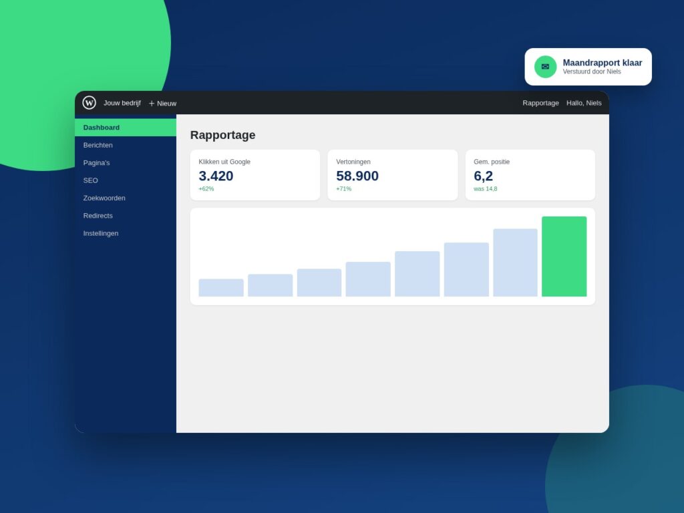Click the green envelope notification icon
This screenshot has height=513, width=684.
545,67
